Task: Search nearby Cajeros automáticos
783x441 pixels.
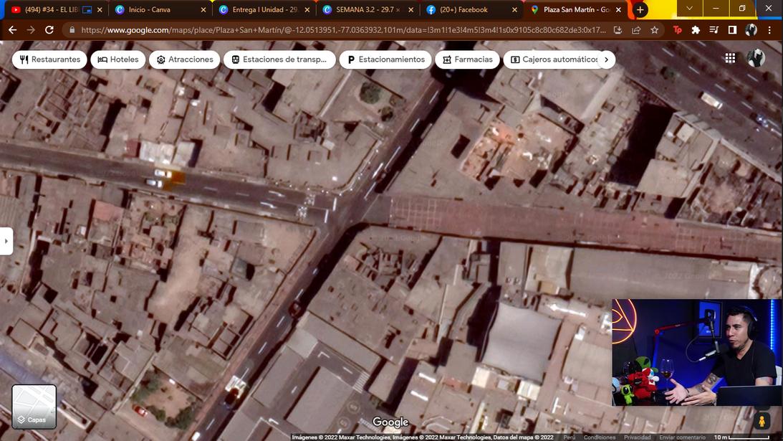Action: pos(554,60)
